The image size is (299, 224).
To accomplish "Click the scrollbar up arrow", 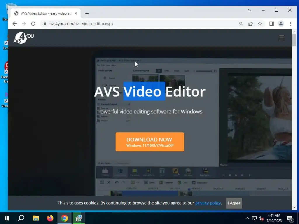I will tap(294, 32).
